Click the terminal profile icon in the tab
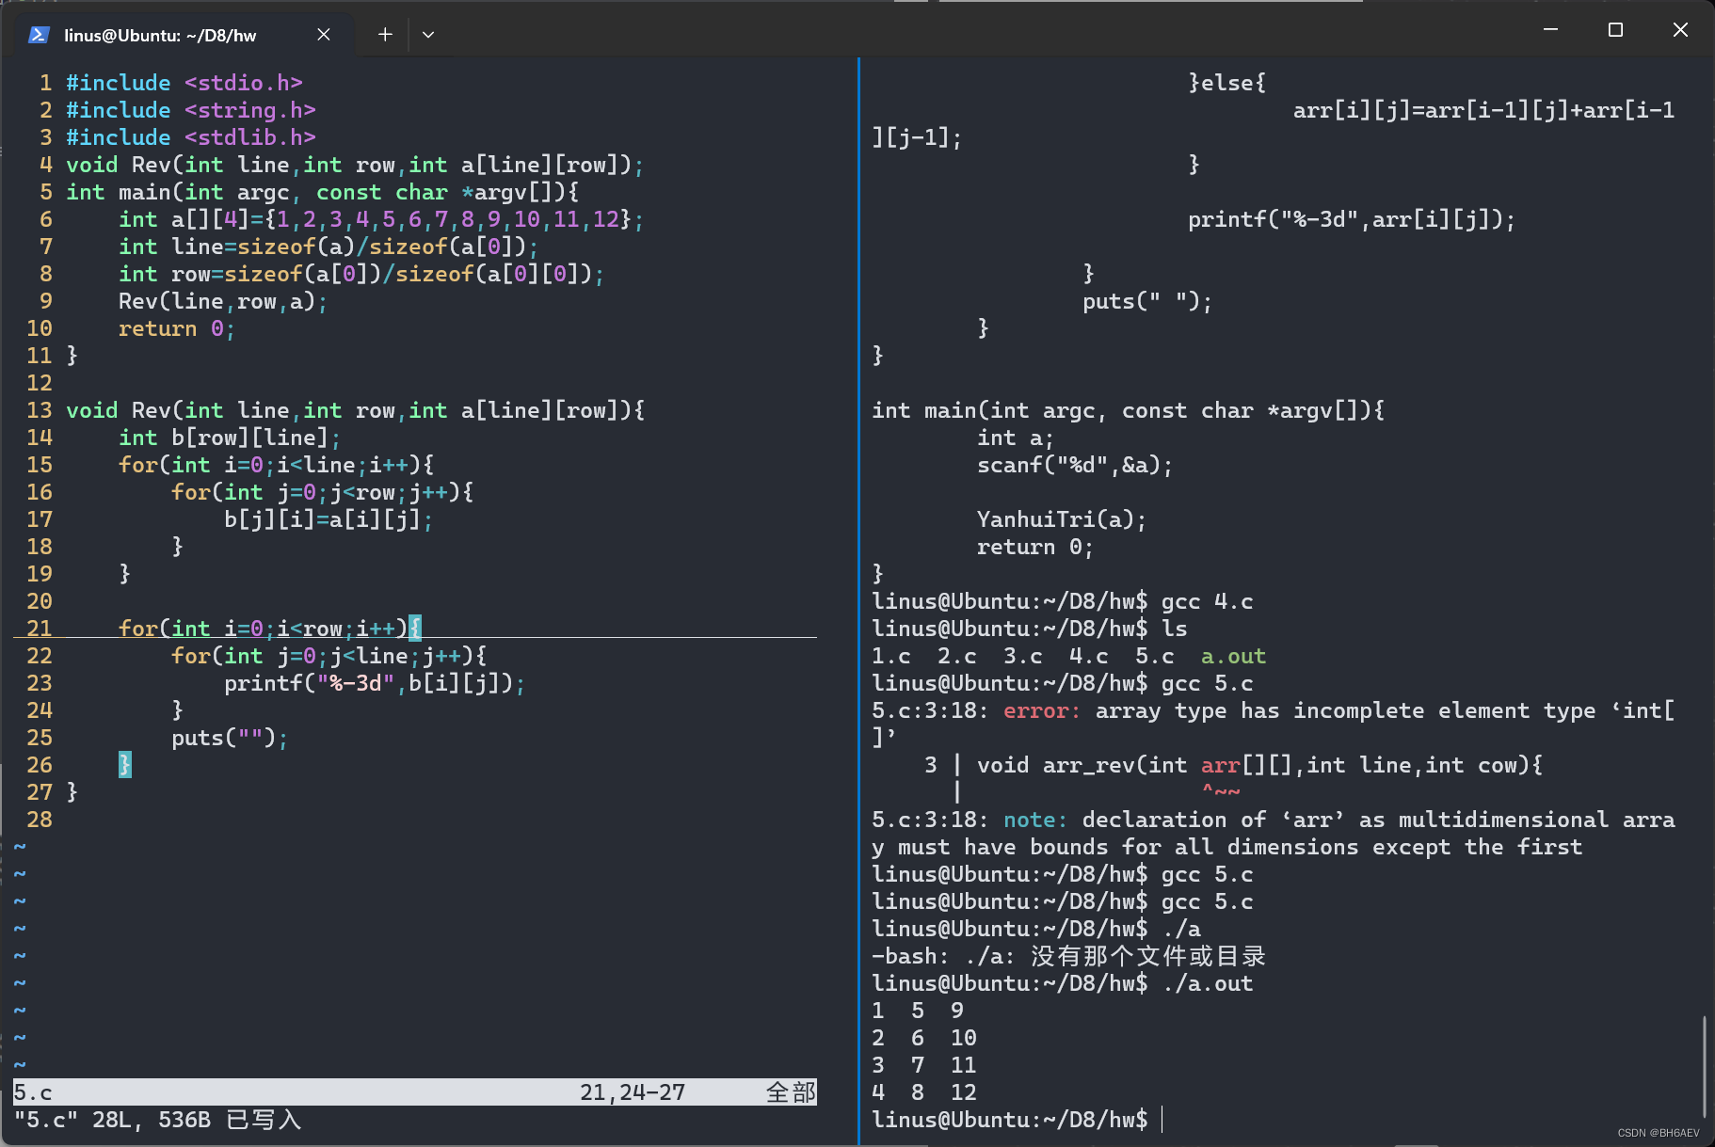Image resolution: width=1715 pixels, height=1147 pixels. (x=39, y=35)
